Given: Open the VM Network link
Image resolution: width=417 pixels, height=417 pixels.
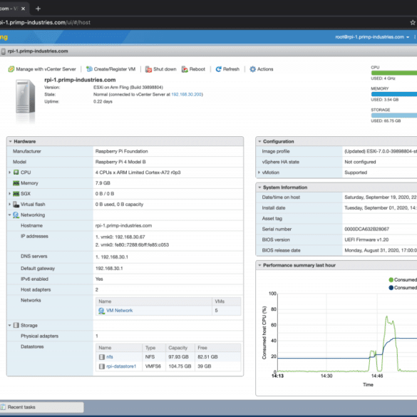Looking at the screenshot, I should [x=120, y=311].
